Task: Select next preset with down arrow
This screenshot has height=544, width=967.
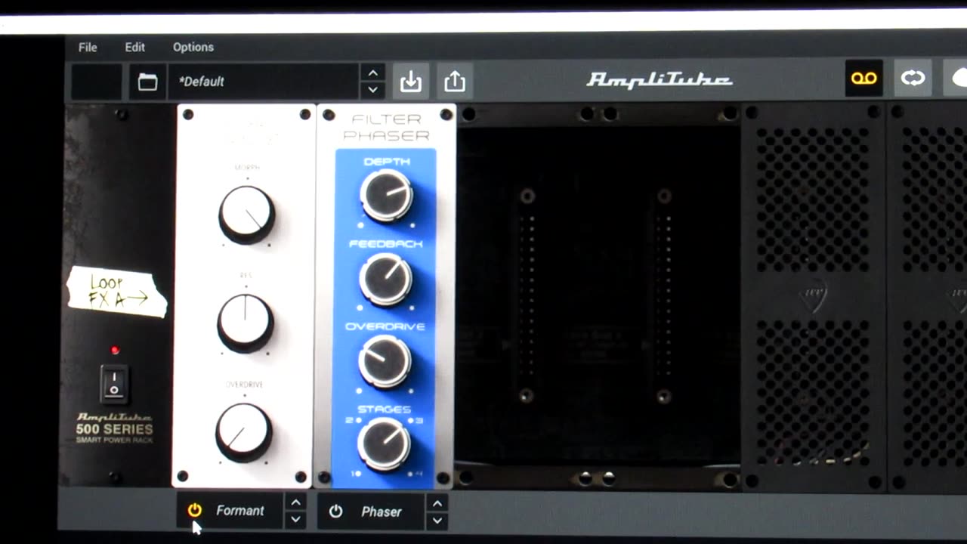Action: point(372,90)
